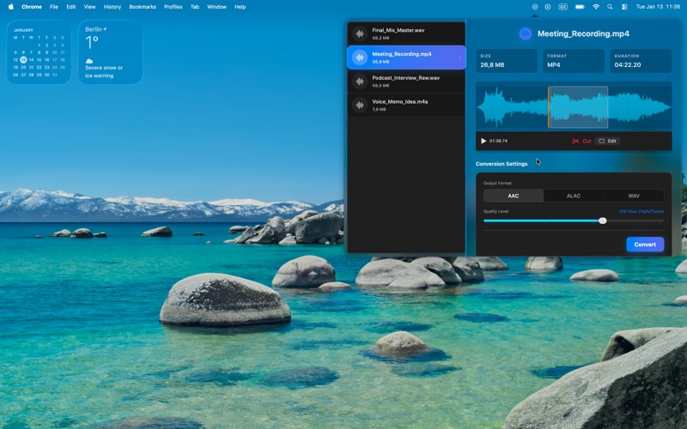Open the Window menu
Image resolution: width=687 pixels, height=429 pixels.
[x=216, y=7]
